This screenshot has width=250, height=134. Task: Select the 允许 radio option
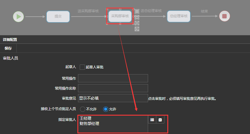106,109
